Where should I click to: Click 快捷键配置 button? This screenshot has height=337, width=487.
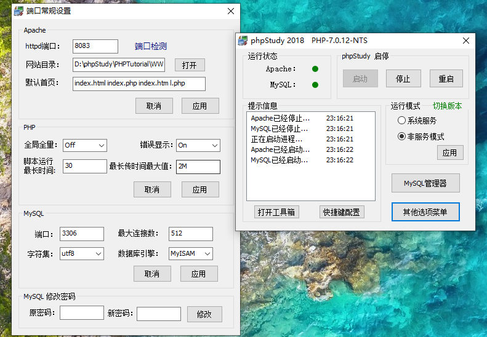(x=341, y=212)
